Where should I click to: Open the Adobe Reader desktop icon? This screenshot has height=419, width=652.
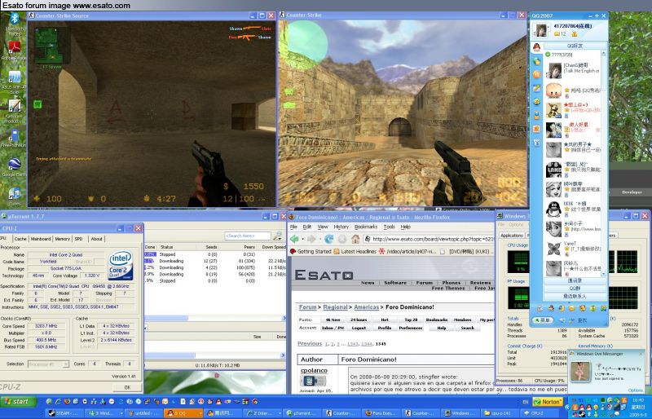(15, 48)
